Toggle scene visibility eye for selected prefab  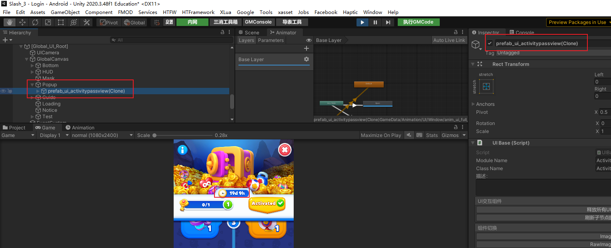[x=3, y=91]
